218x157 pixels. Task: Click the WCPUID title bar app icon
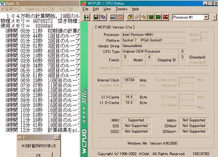click(x=84, y=3)
